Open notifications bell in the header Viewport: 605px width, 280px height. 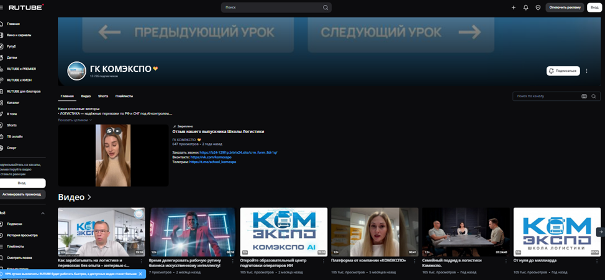tap(525, 7)
